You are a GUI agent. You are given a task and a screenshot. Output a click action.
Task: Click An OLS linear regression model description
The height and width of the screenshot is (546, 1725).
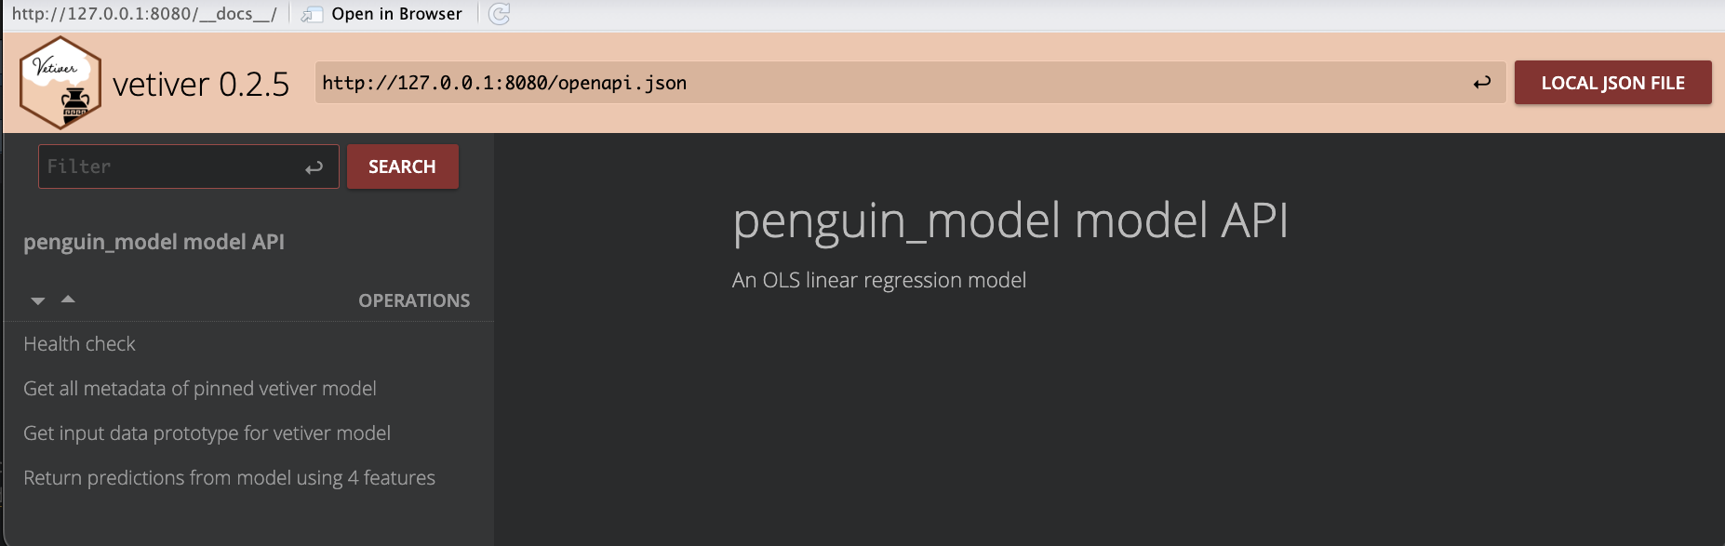(x=879, y=280)
